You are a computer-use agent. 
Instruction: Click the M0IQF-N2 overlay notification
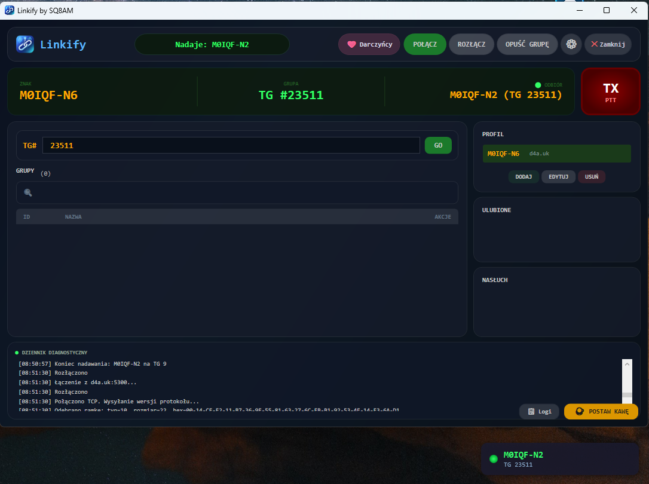(x=560, y=459)
